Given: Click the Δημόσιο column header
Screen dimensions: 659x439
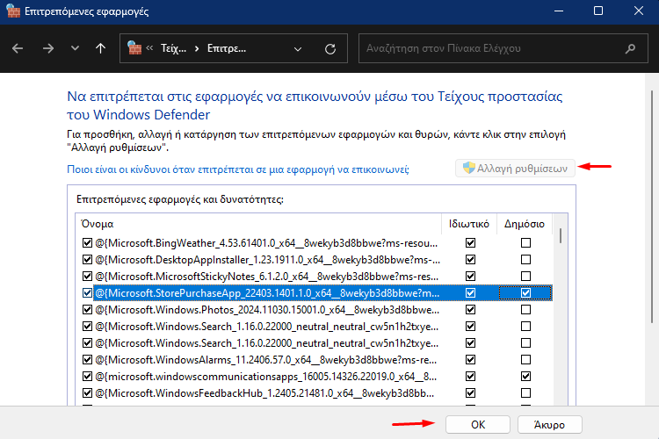Looking at the screenshot, I should (525, 224).
